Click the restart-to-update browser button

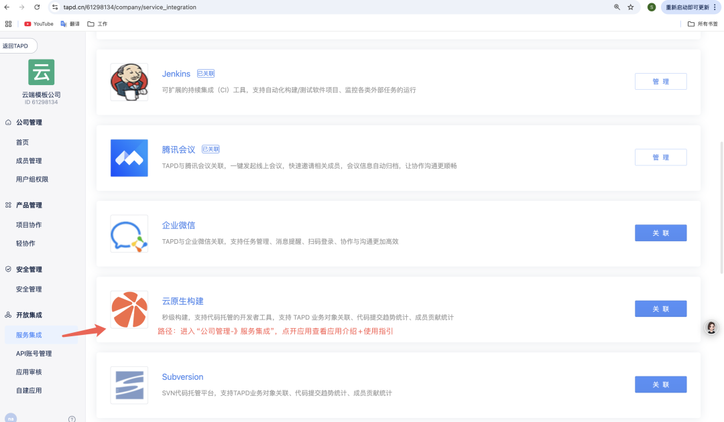[690, 7]
